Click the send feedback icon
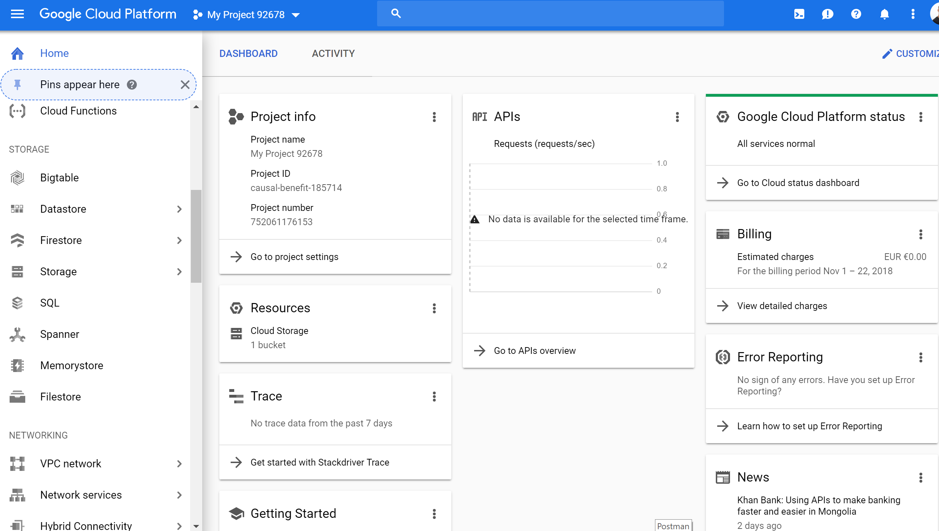The image size is (939, 531). coord(827,14)
